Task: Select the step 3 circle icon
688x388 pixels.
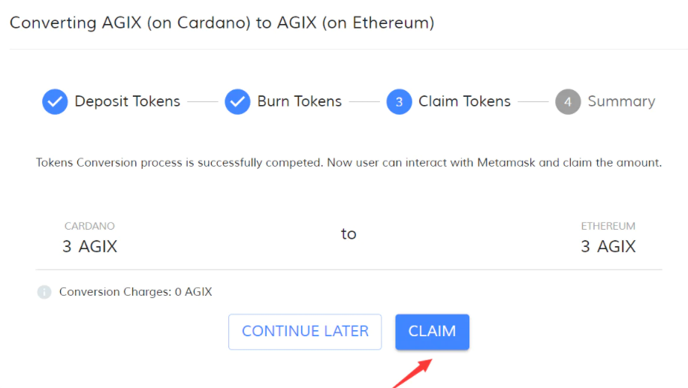Action: pyautogui.click(x=399, y=102)
